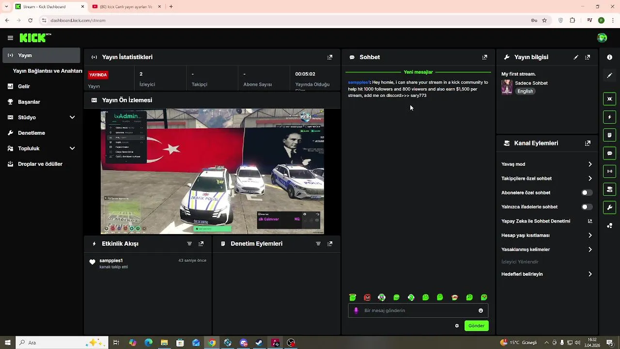Click the pencil edit icon in right sidebar
620x349 pixels.
610,76
